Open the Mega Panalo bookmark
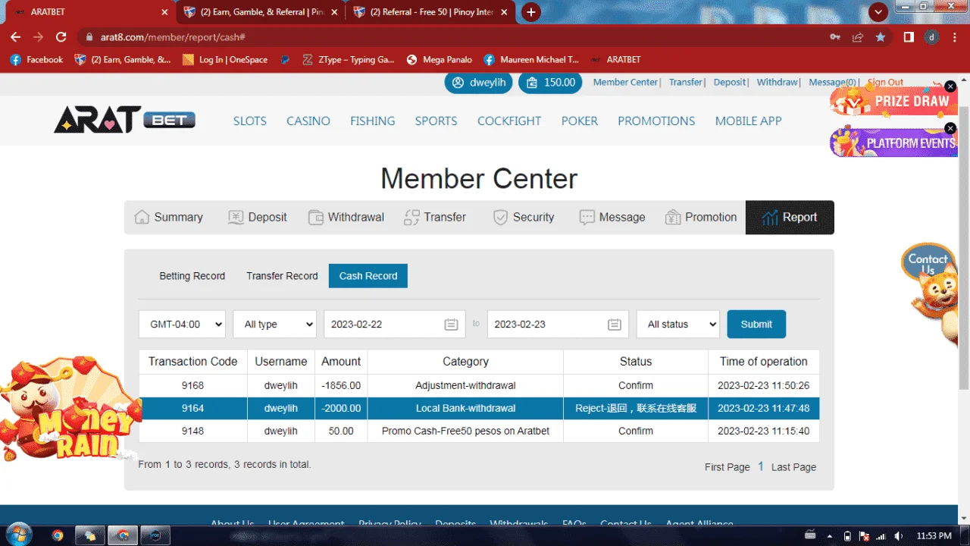Image resolution: width=970 pixels, height=546 pixels. click(x=439, y=59)
